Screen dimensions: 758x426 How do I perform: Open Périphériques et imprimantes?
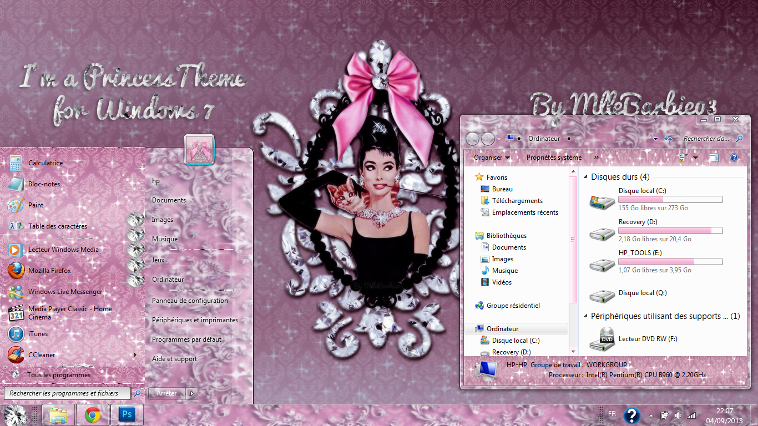(x=195, y=320)
